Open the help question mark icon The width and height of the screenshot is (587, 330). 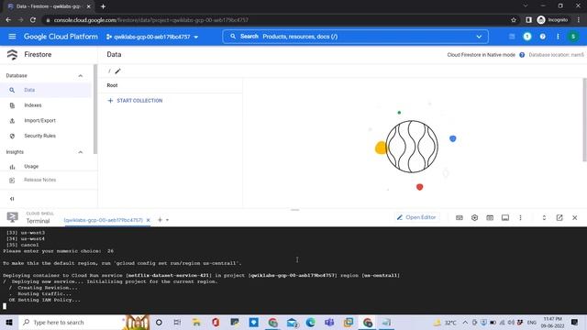point(542,37)
